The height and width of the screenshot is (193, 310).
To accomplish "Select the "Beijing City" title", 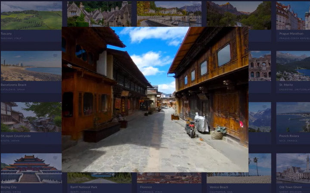I will 9,187.
